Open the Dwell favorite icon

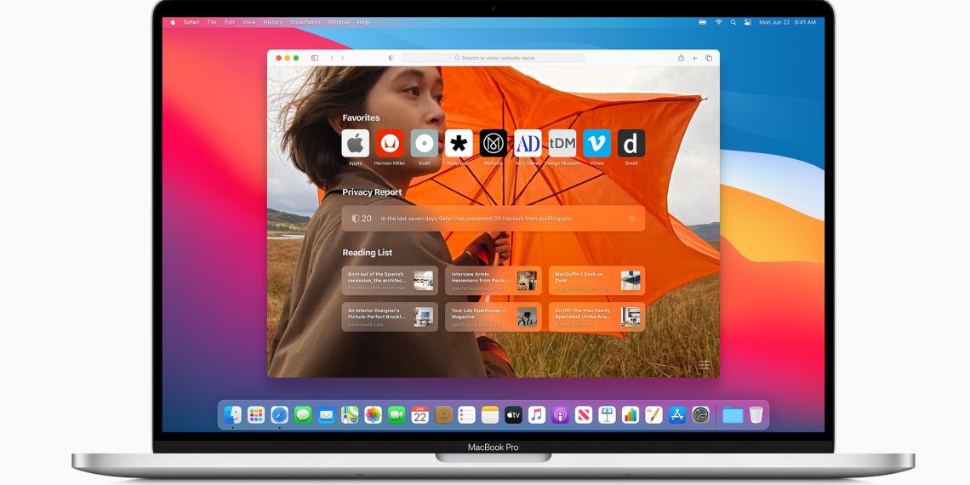[x=630, y=143]
